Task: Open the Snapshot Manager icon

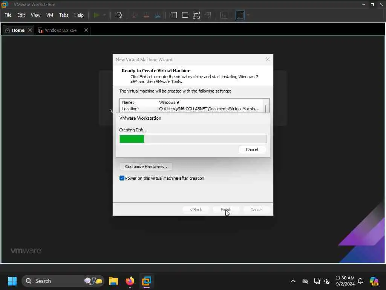Action: coord(158,15)
